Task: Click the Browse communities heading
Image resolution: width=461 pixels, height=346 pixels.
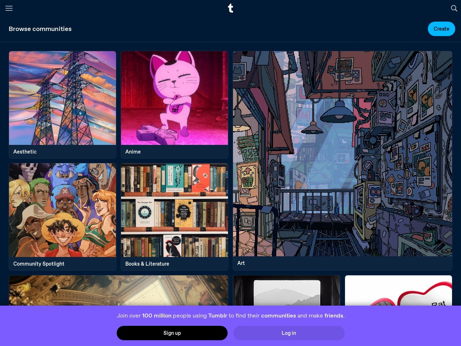Action: (x=40, y=29)
